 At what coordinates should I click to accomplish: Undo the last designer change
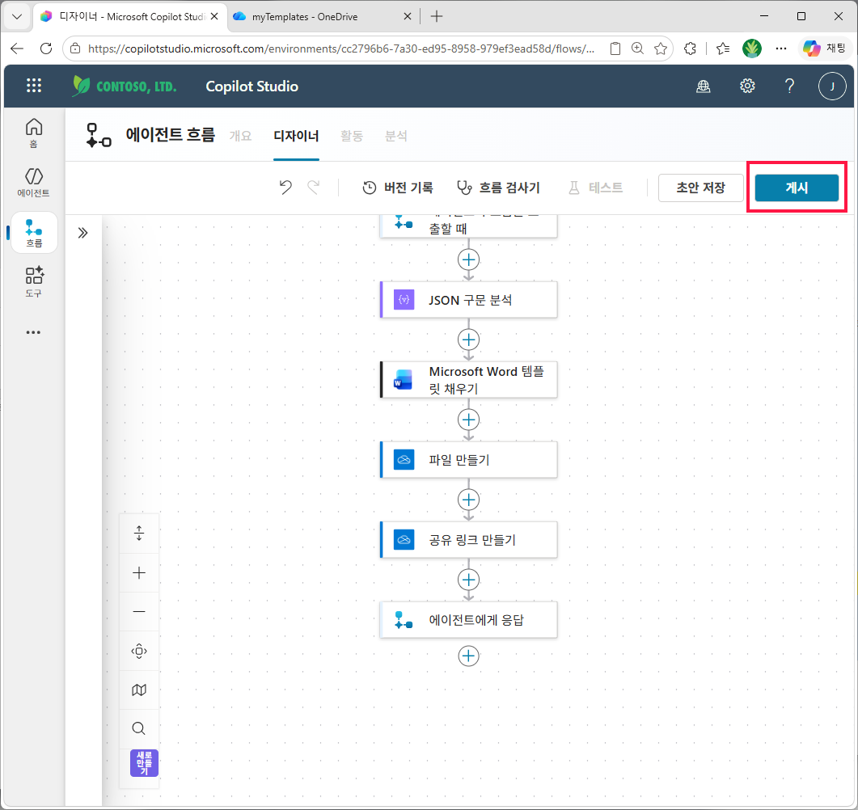coord(285,188)
